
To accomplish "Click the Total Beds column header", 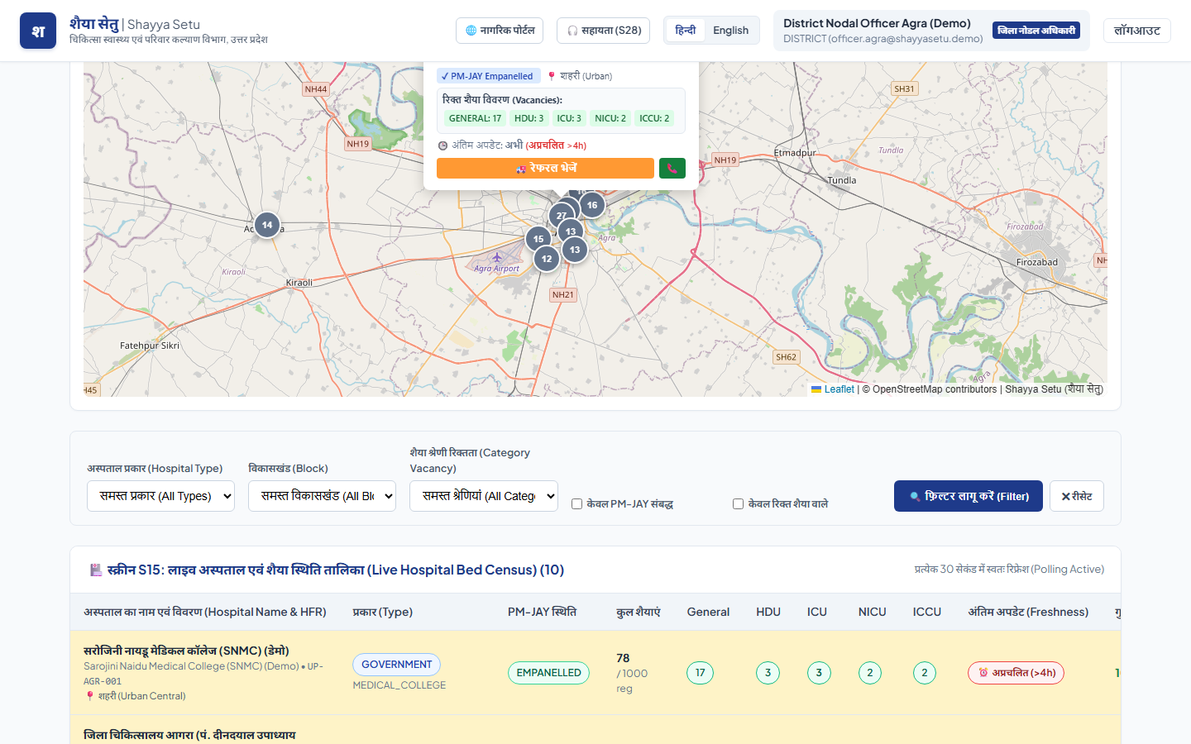I will (x=639, y=612).
